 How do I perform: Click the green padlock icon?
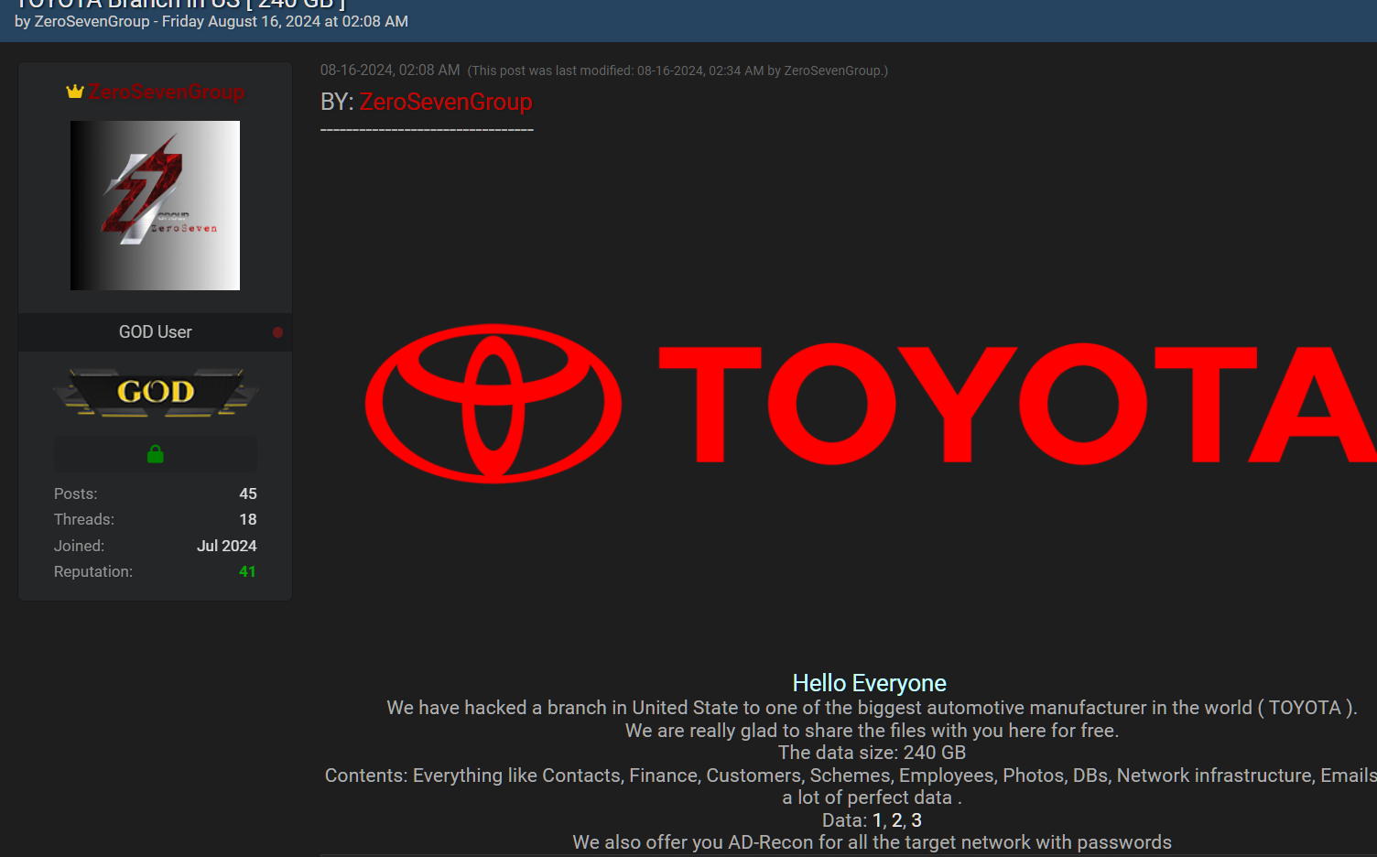pyautogui.click(x=156, y=454)
